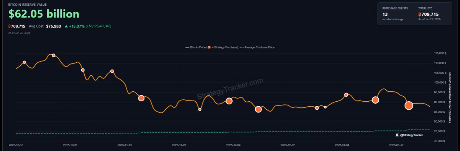Click the purchase marker at the 114,000 price peak
The image size is (460, 151).
pyautogui.click(x=54, y=55)
